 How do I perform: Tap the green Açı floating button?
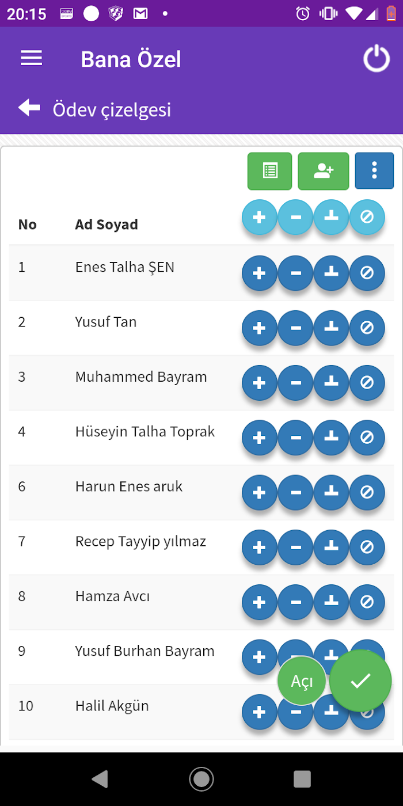point(302,681)
